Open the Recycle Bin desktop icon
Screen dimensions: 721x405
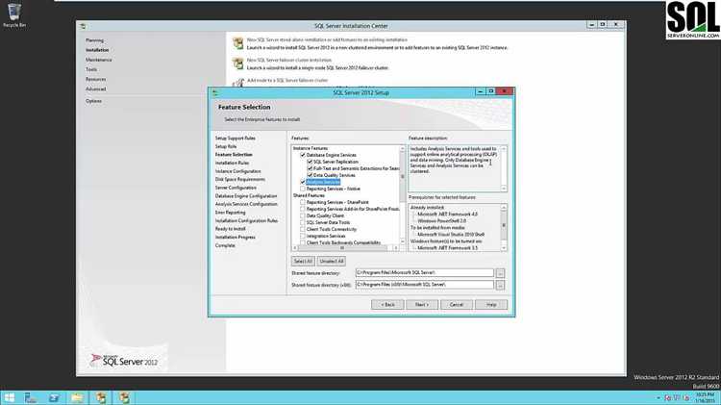coord(13,15)
